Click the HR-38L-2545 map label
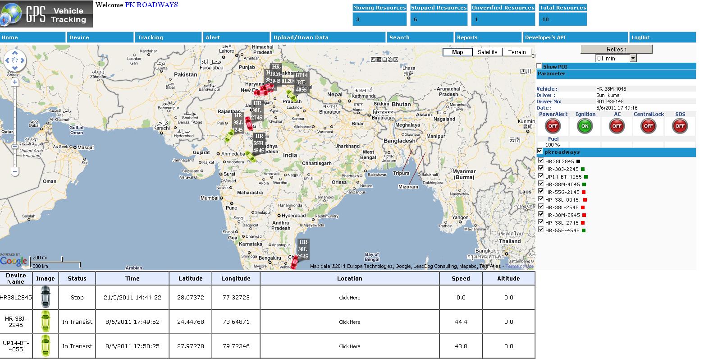The width and height of the screenshot is (704, 359). (303, 249)
